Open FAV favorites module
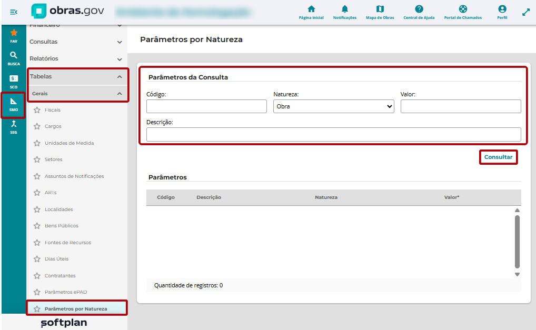 [x=14, y=36]
